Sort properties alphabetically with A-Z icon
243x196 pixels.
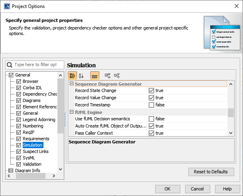(81, 75)
